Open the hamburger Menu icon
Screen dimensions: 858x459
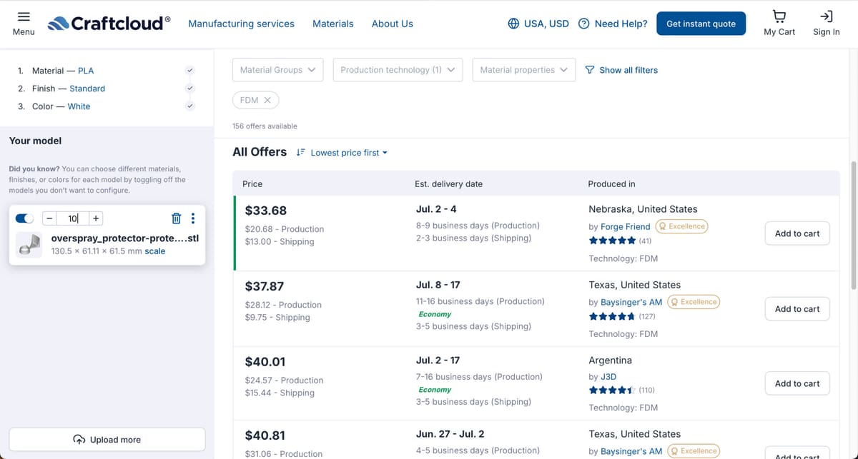[x=24, y=16]
